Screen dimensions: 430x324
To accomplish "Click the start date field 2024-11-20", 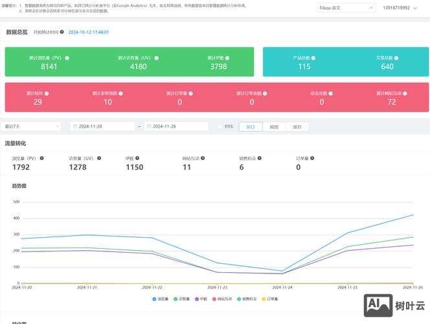I will pos(102,126).
